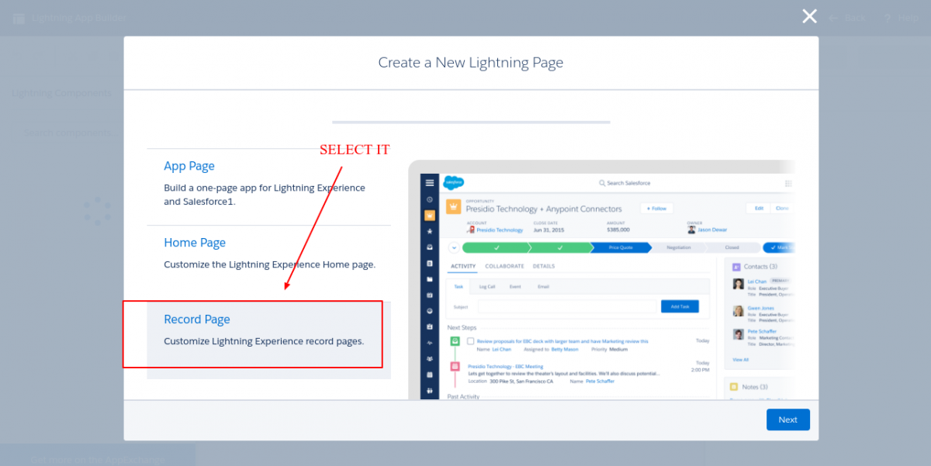The image size is (931, 466).
Task: Click the pink event icon for EBC Meeting
Action: click(x=454, y=366)
